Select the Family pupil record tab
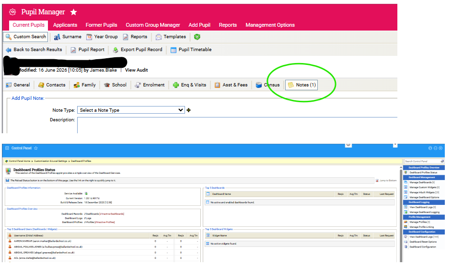 tap(85, 85)
